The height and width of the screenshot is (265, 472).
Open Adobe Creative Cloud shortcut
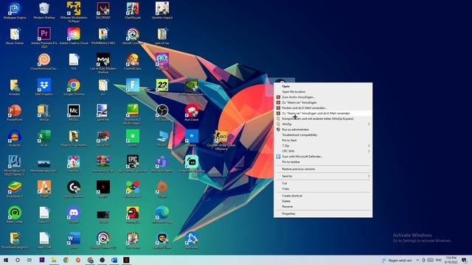(74, 36)
